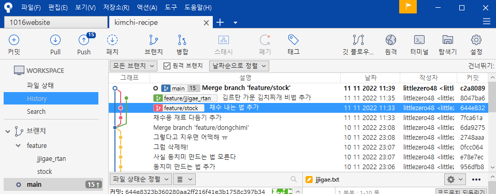The height and width of the screenshot is (194, 496).
Task: Click the 날짜 column header
Action: click(x=370, y=78)
